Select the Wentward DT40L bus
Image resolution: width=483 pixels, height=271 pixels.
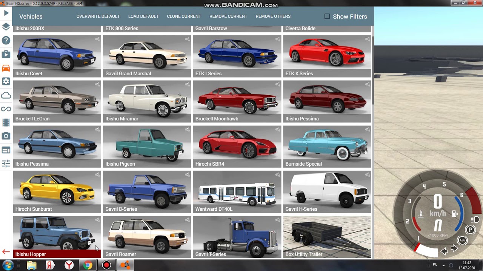coord(237,192)
